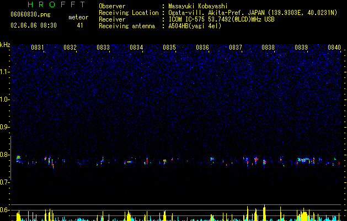Click the meteor count label
Image resolution: width=347 pixels, height=221 pixels.
coord(78,17)
